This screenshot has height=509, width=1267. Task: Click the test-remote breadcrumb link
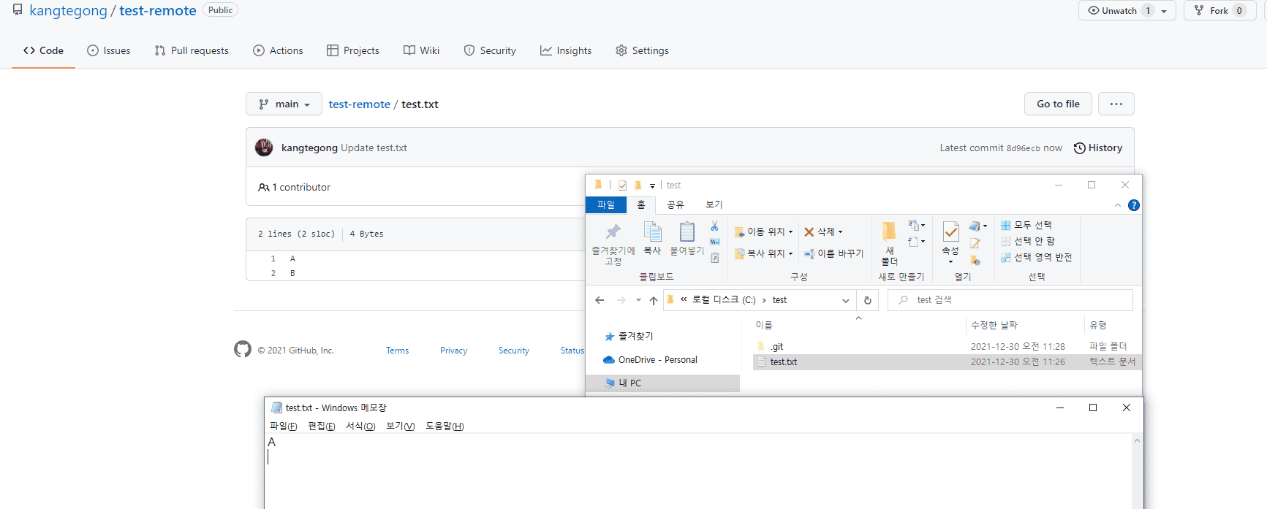point(360,104)
